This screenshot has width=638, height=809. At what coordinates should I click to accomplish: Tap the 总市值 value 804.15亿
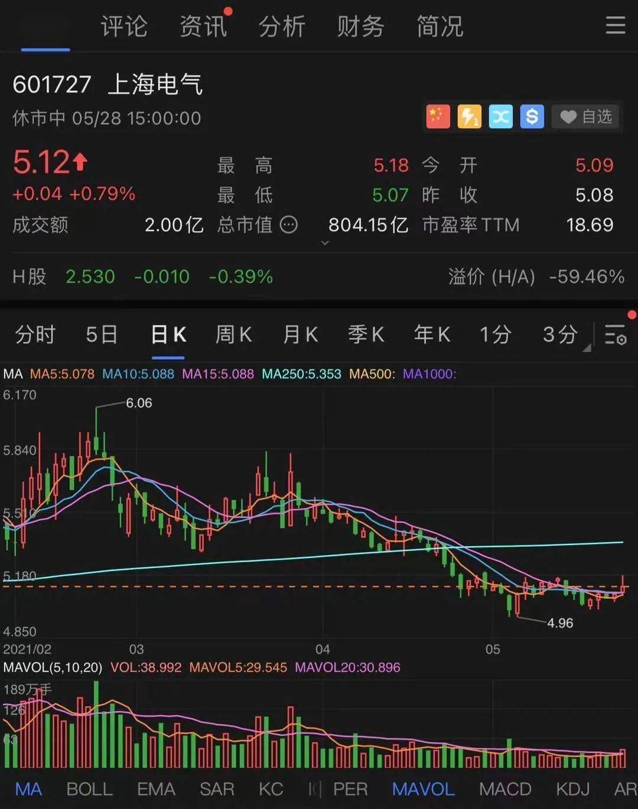(x=368, y=225)
